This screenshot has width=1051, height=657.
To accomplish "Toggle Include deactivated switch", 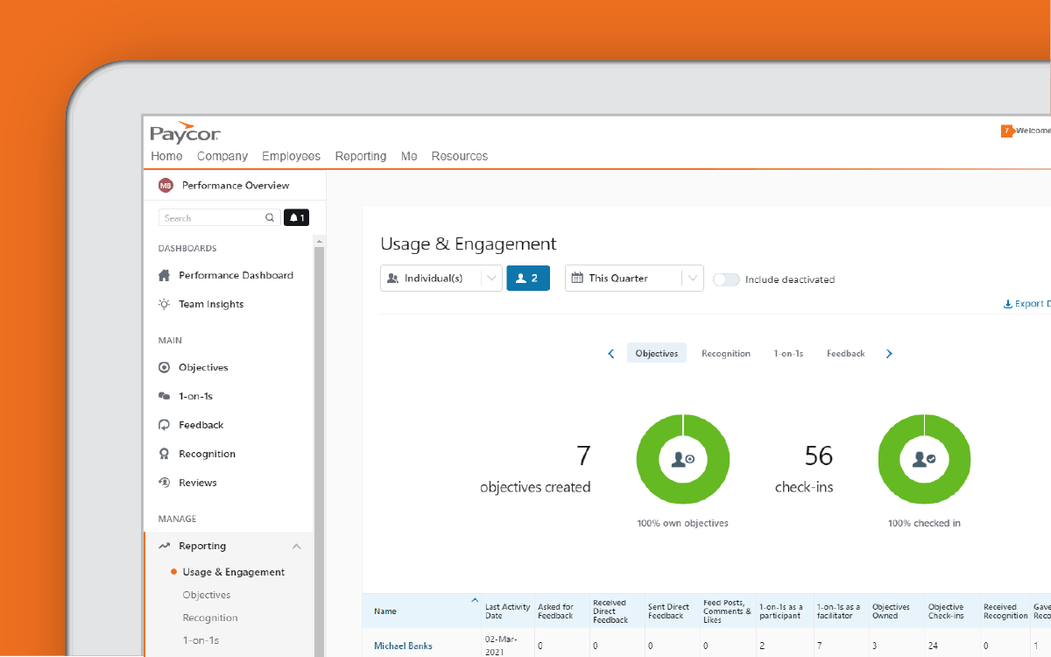I will coord(726,279).
